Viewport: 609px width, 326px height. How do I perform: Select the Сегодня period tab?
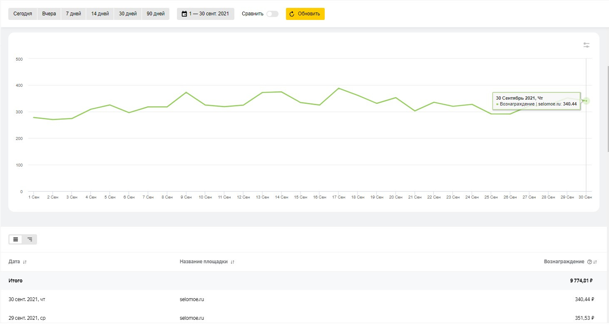[22, 14]
